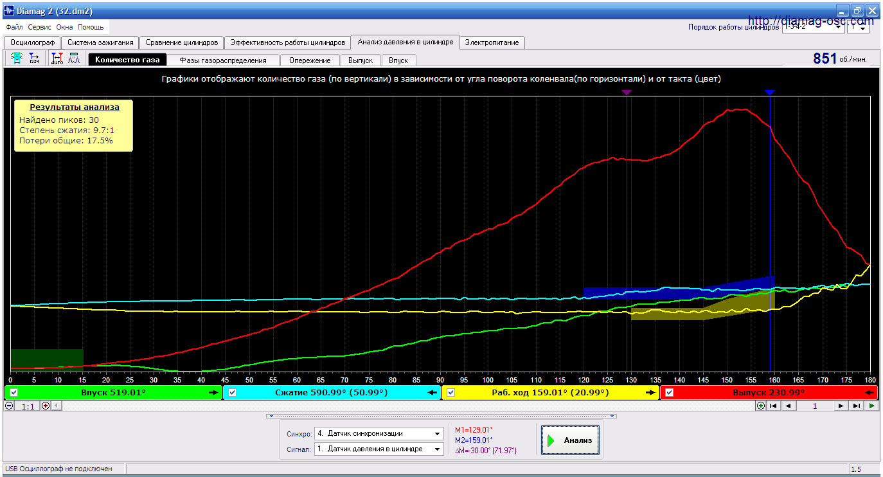Image resolution: width=883 pixels, height=477 pixels.
Task: Switch to the Электропитание tab
Action: [x=493, y=42]
